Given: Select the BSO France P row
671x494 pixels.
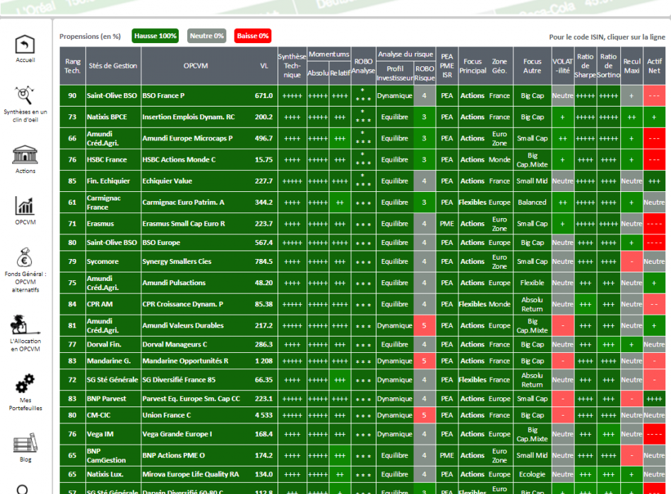Looking at the screenshot, I should pos(362,96).
